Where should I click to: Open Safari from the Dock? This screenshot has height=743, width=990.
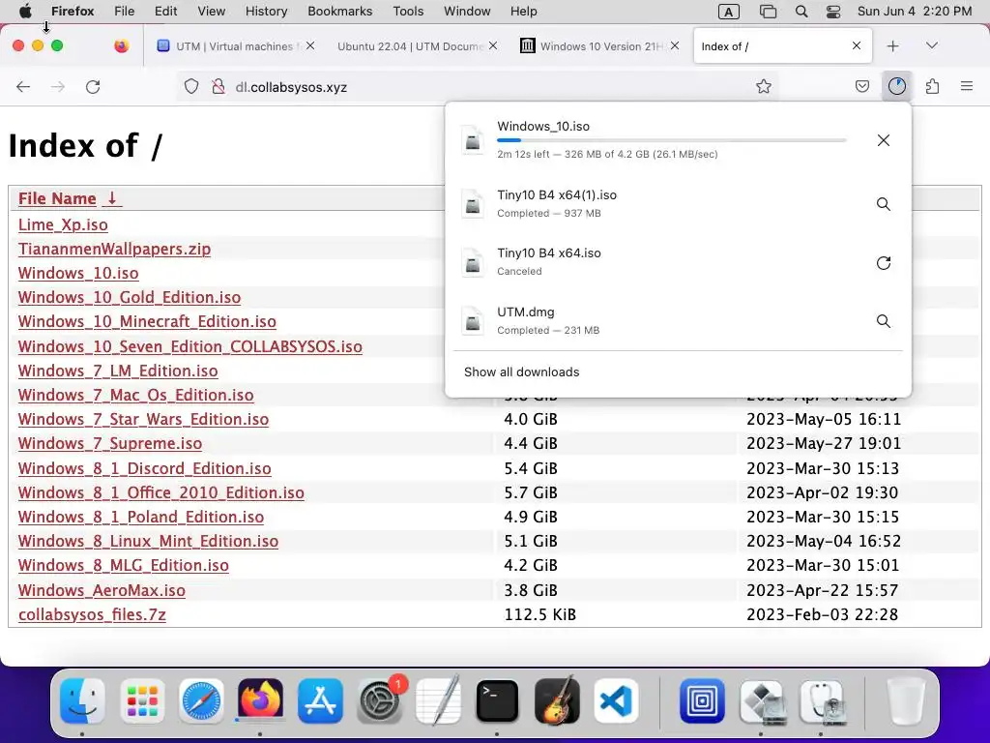[x=201, y=701]
